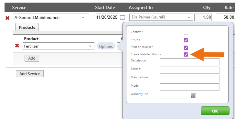Uncheck Create Installed Product checkbox
The image size is (235, 119).
click(186, 54)
